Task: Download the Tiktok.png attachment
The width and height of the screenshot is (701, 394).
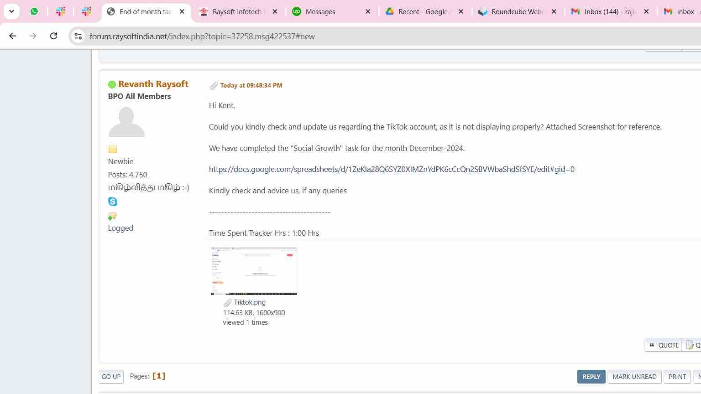Action: click(250, 302)
